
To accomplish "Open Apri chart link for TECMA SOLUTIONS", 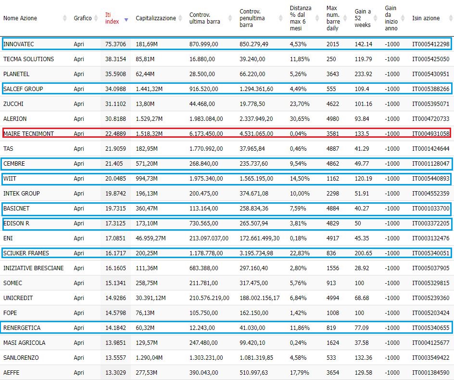I will click(79, 59).
